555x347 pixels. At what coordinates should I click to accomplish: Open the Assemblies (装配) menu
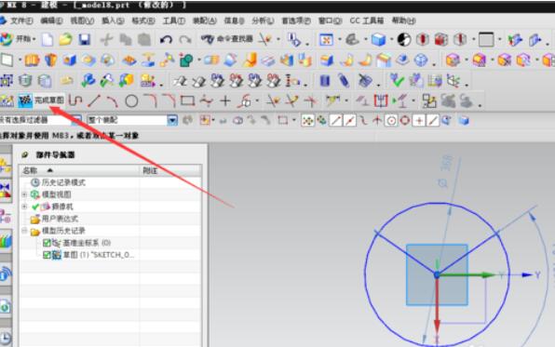(204, 20)
